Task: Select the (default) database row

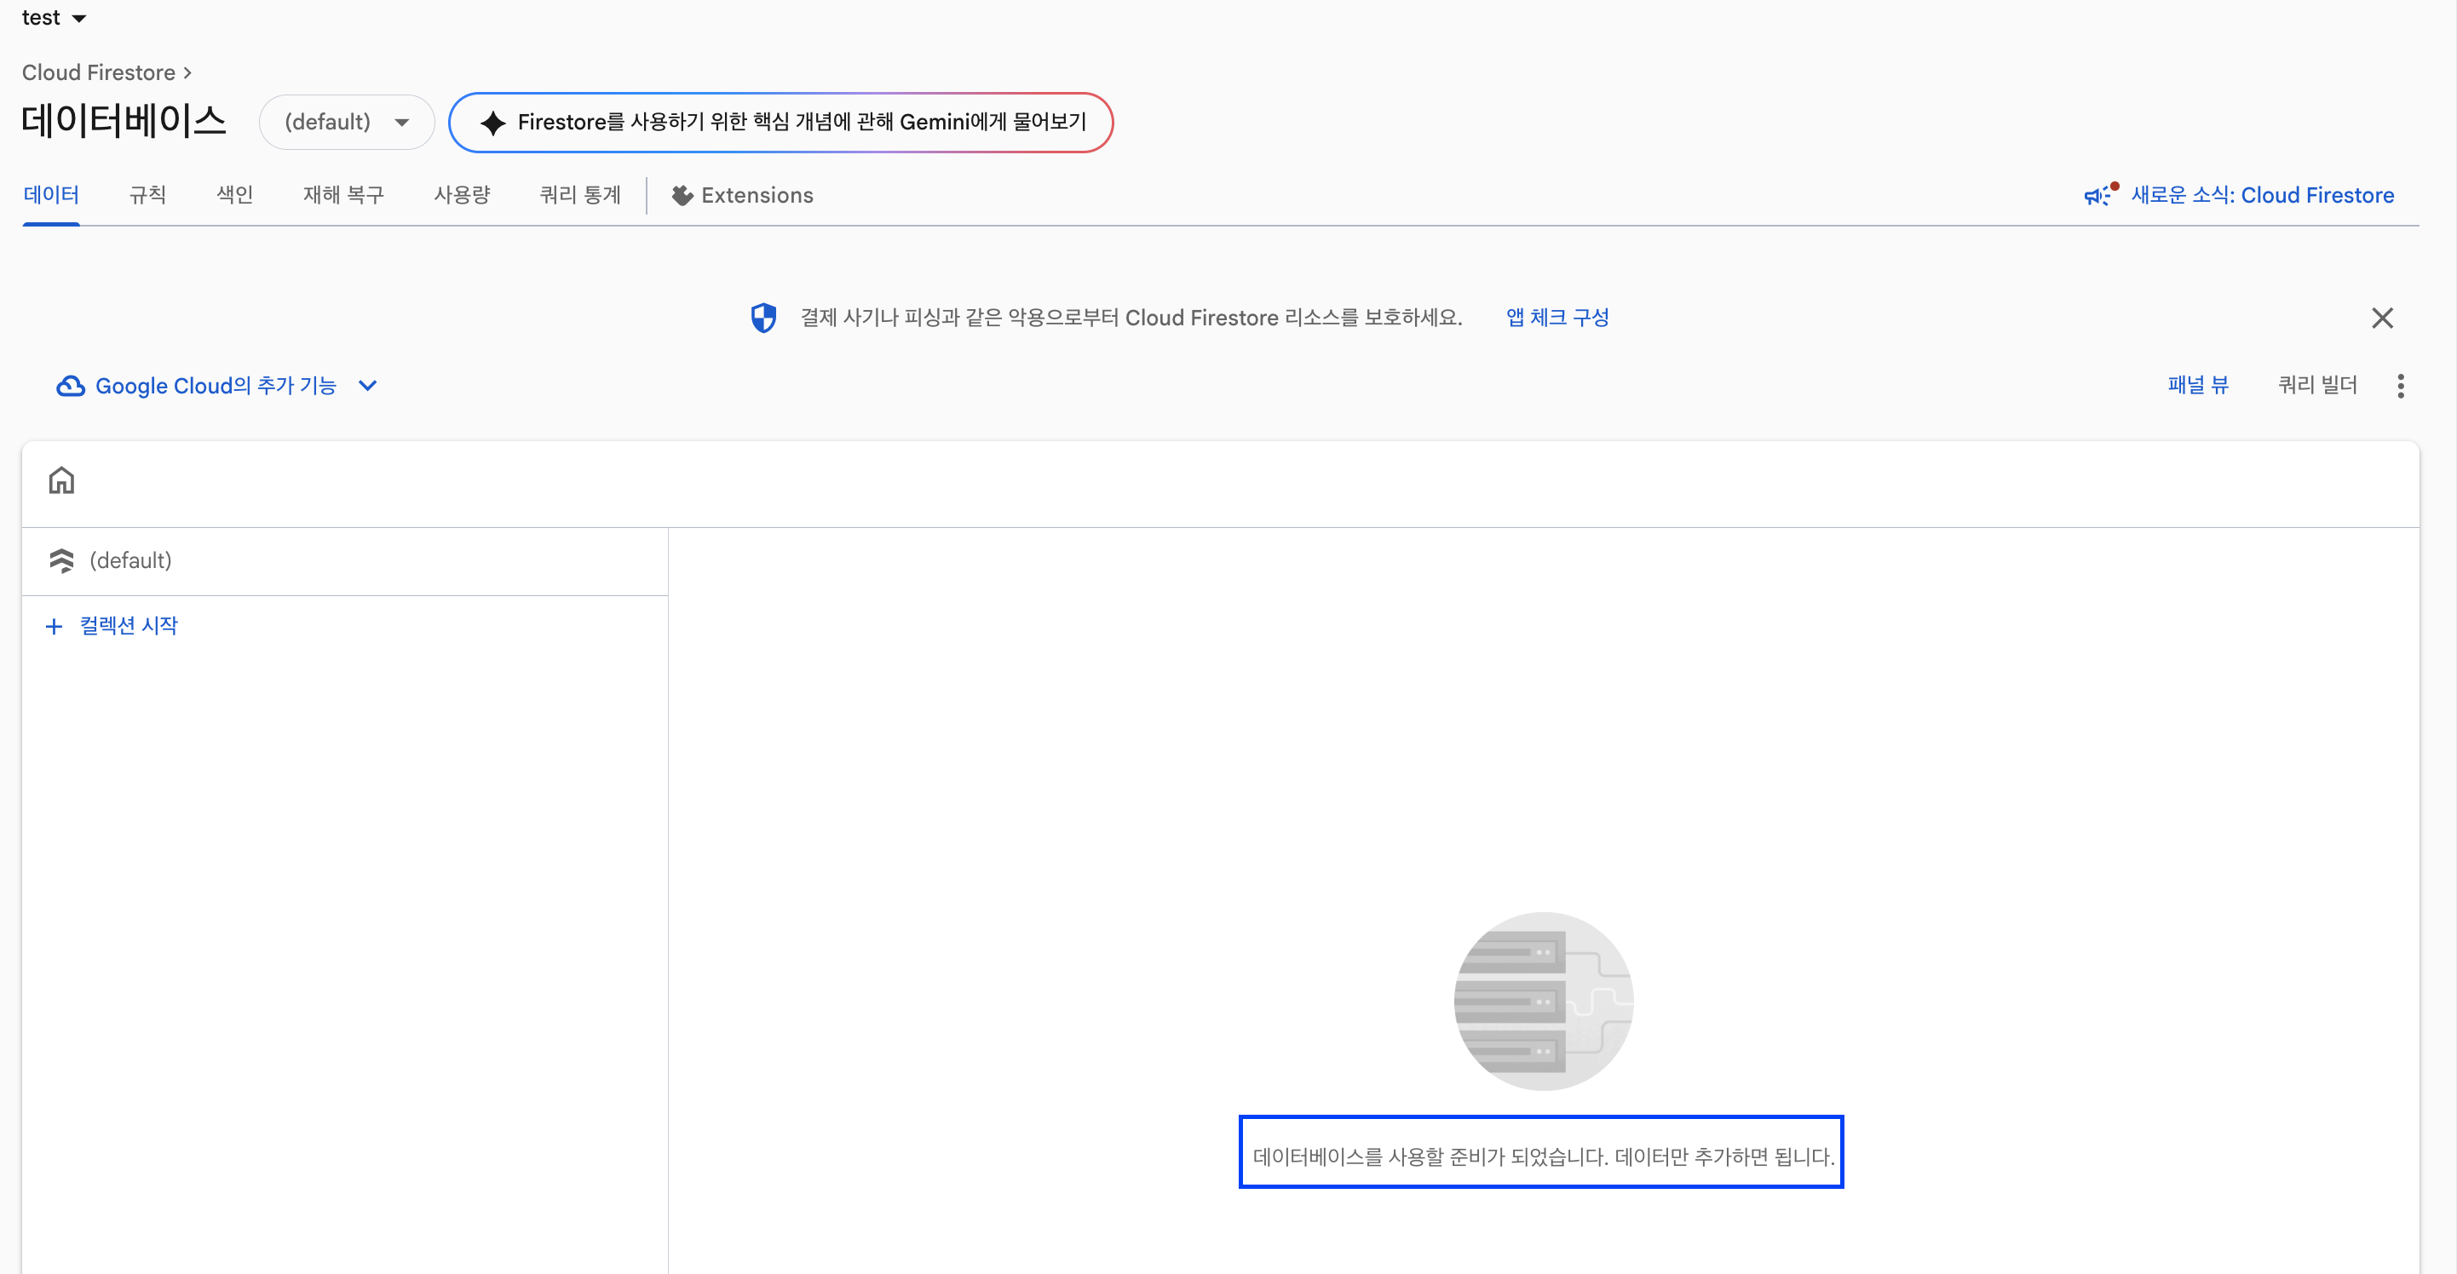Action: coord(344,560)
